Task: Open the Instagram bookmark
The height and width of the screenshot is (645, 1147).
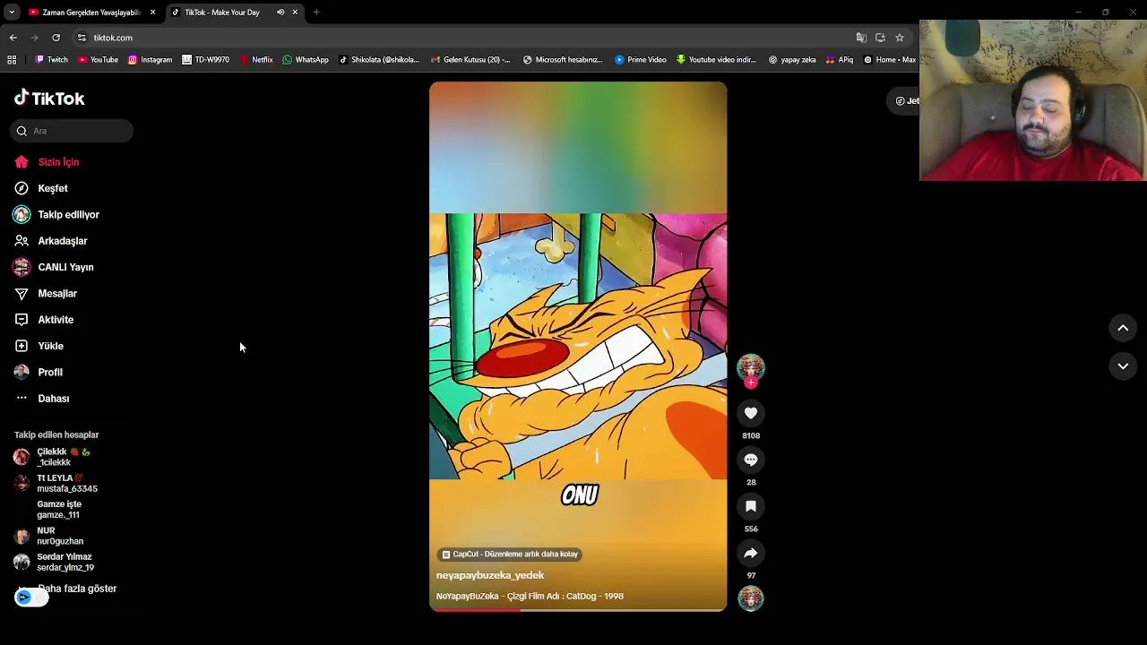Action: [150, 60]
